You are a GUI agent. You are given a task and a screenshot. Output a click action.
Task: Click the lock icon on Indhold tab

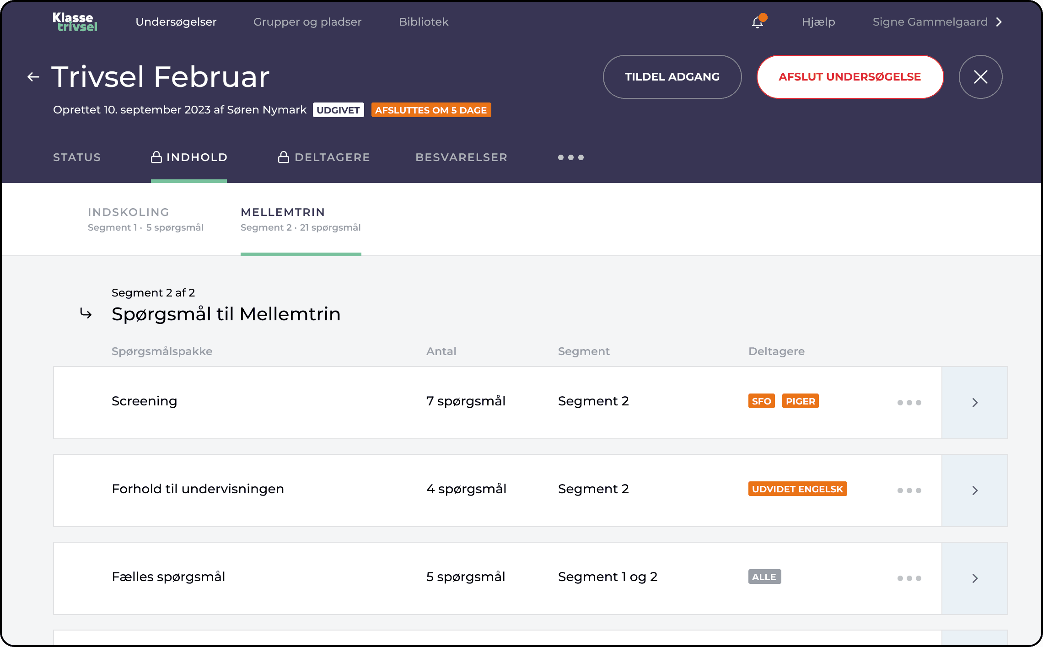(x=156, y=157)
